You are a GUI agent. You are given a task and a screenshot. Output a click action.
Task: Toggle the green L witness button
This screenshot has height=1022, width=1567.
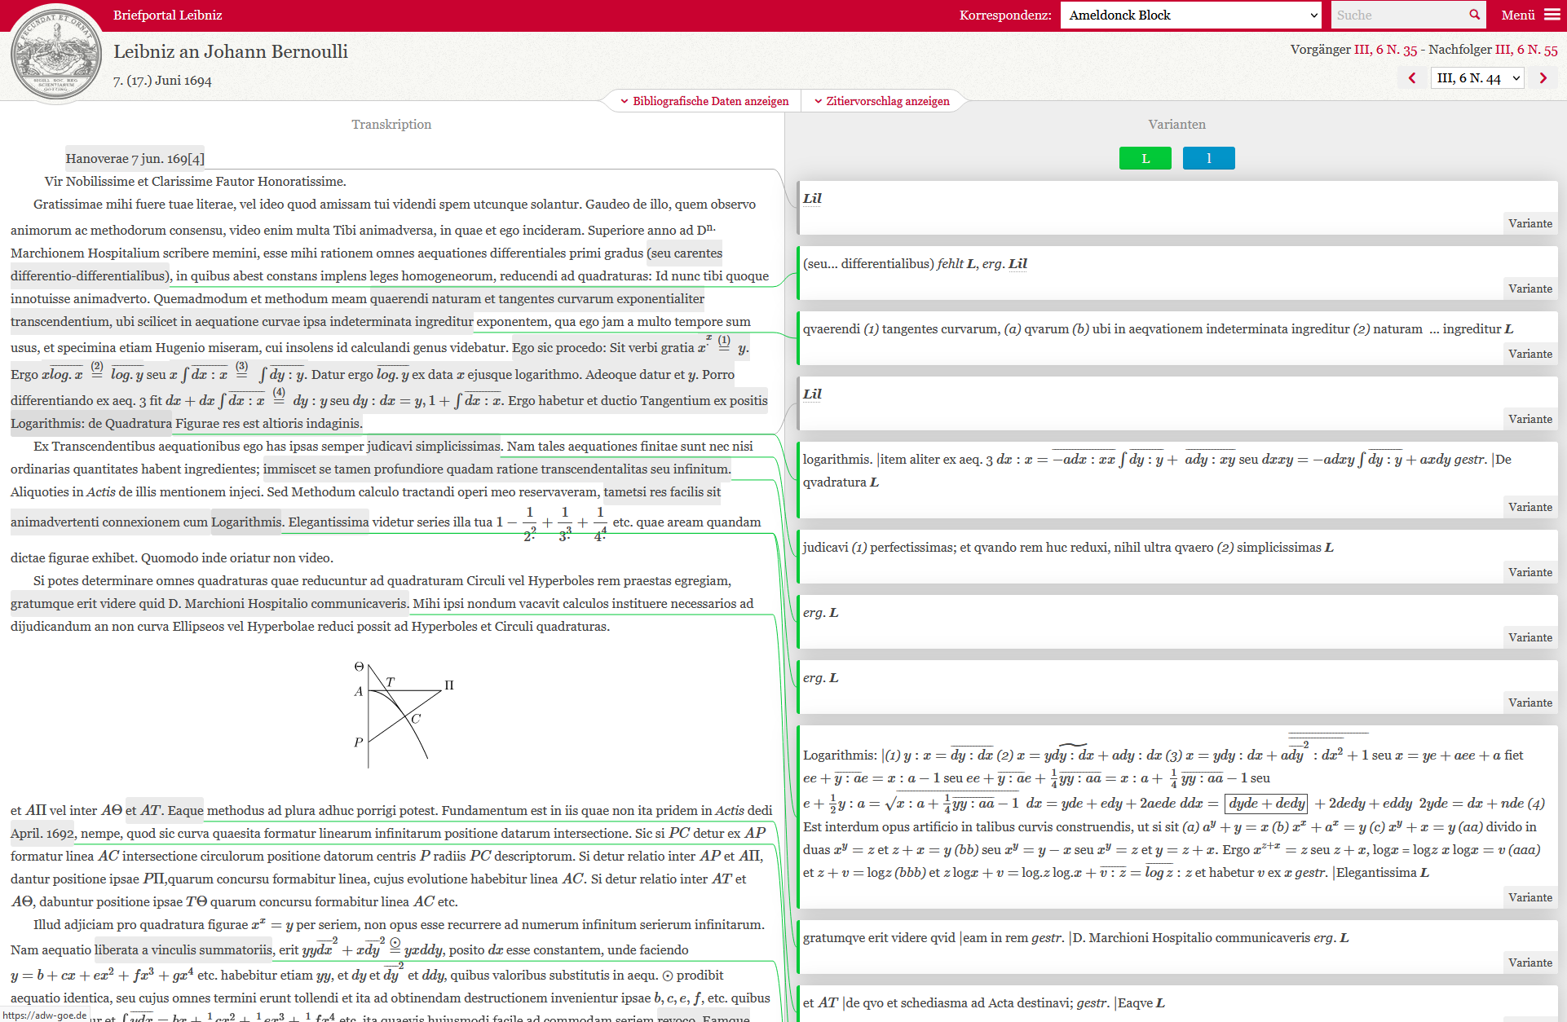(x=1145, y=158)
